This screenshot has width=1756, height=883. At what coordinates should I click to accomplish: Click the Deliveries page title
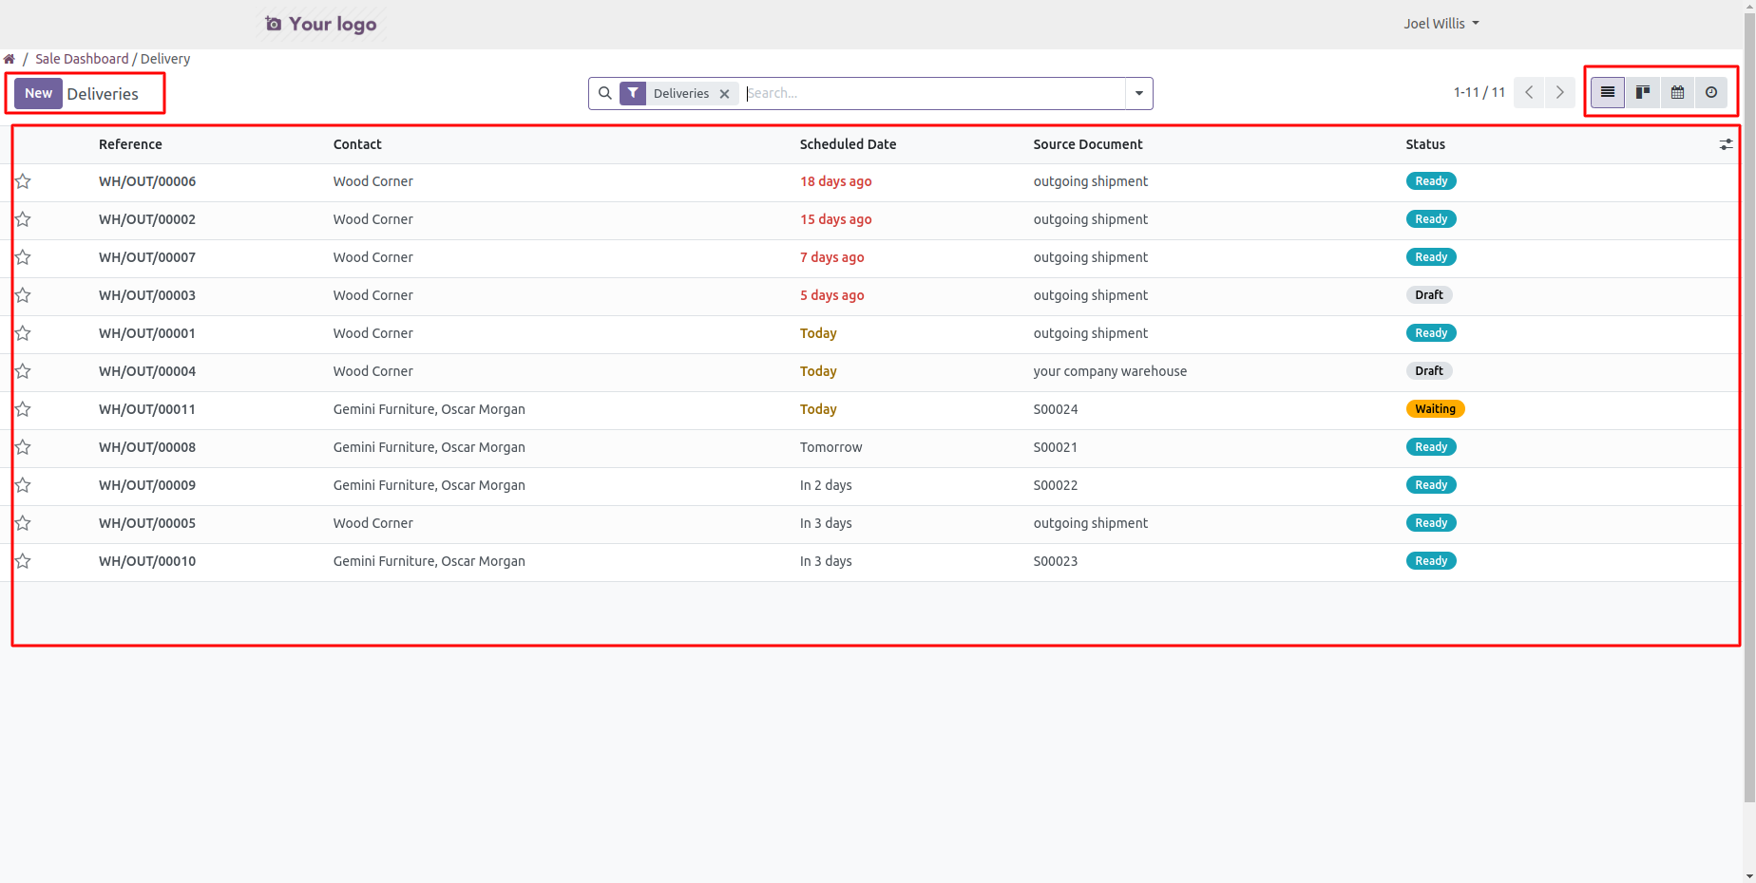click(x=103, y=94)
